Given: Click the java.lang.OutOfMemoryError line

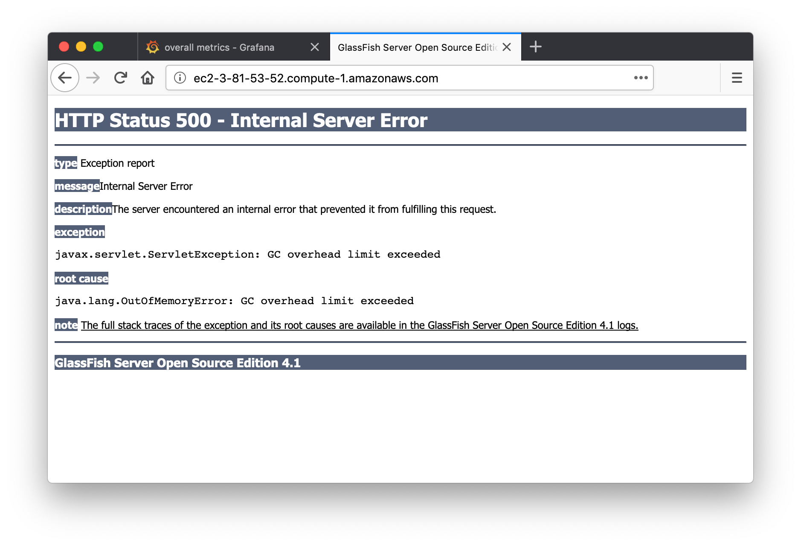Looking at the screenshot, I should click(234, 301).
